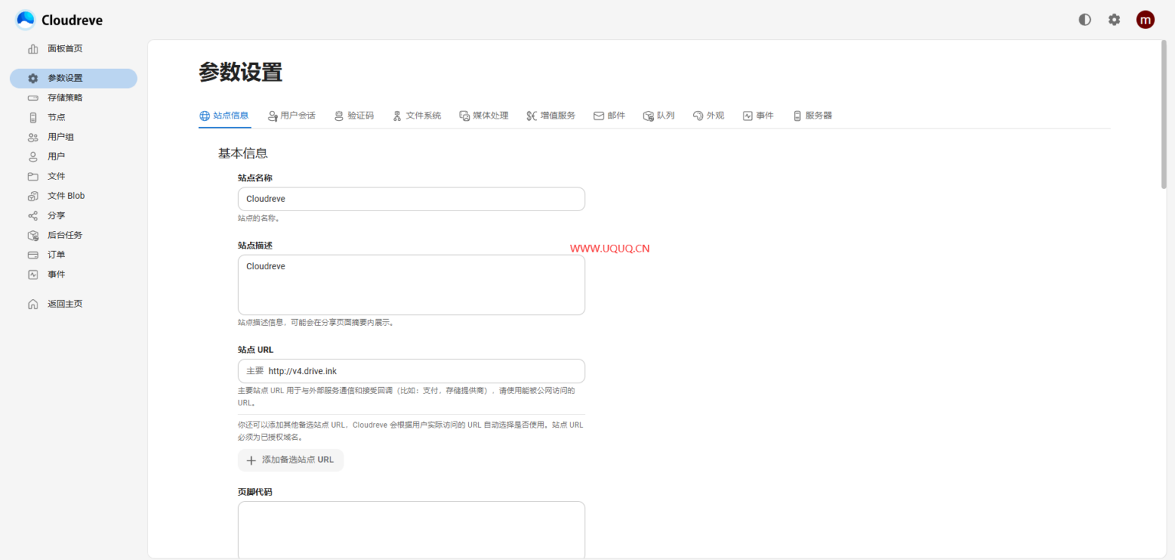Click envelope icon on 邮件 tab

[599, 116]
